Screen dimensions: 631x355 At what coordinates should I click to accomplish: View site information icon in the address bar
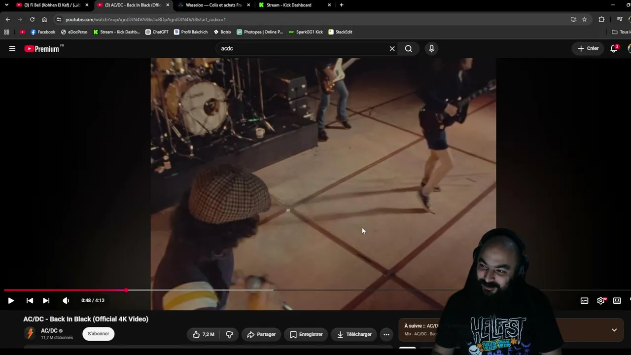click(x=59, y=19)
